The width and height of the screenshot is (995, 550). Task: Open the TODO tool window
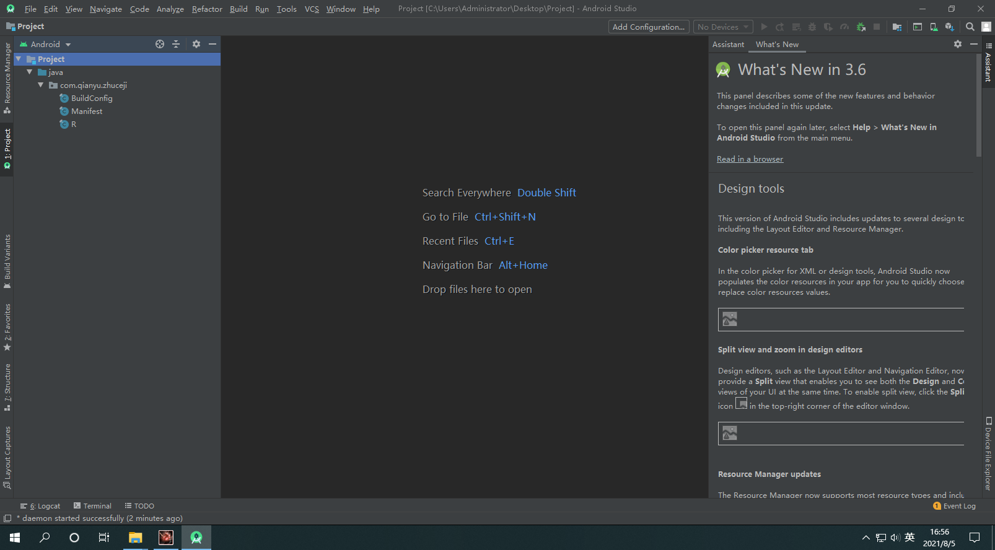pos(139,506)
